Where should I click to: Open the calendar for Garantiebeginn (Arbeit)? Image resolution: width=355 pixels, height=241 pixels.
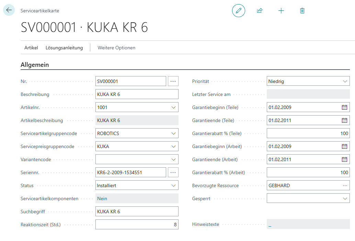(344, 146)
